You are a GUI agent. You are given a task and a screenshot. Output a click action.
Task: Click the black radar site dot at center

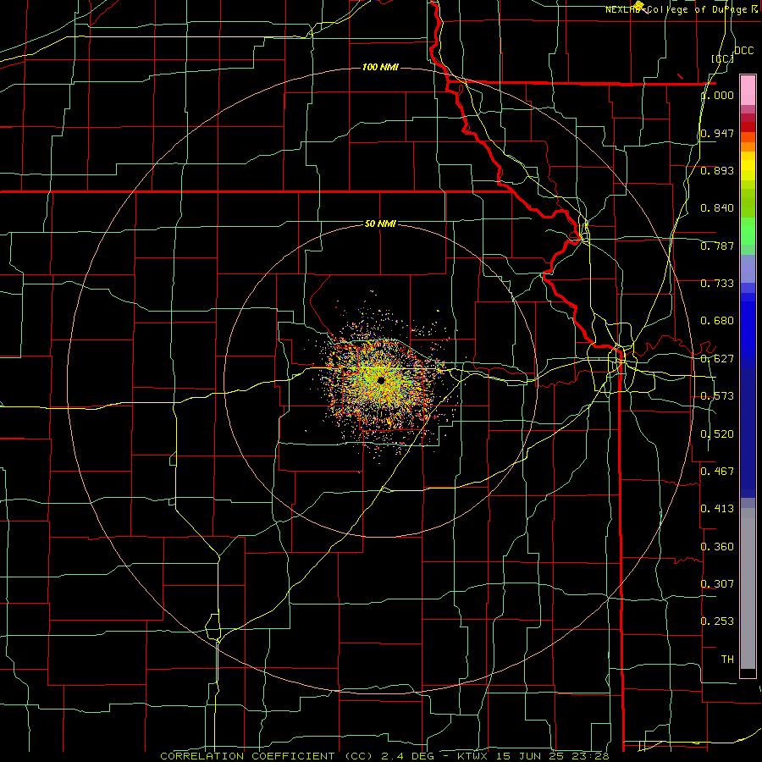381,380
